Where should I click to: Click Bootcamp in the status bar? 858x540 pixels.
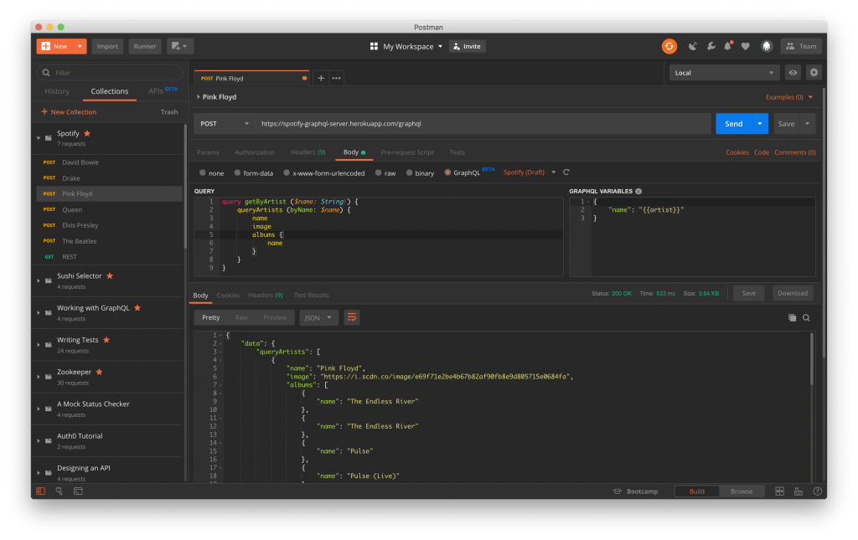[636, 491]
